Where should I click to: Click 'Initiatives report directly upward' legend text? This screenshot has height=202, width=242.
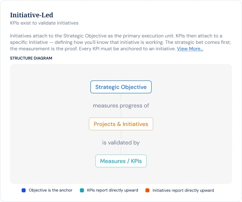[x=183, y=190]
